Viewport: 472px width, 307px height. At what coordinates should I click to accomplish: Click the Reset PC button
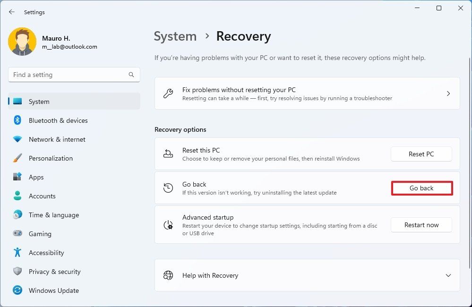[421, 154]
